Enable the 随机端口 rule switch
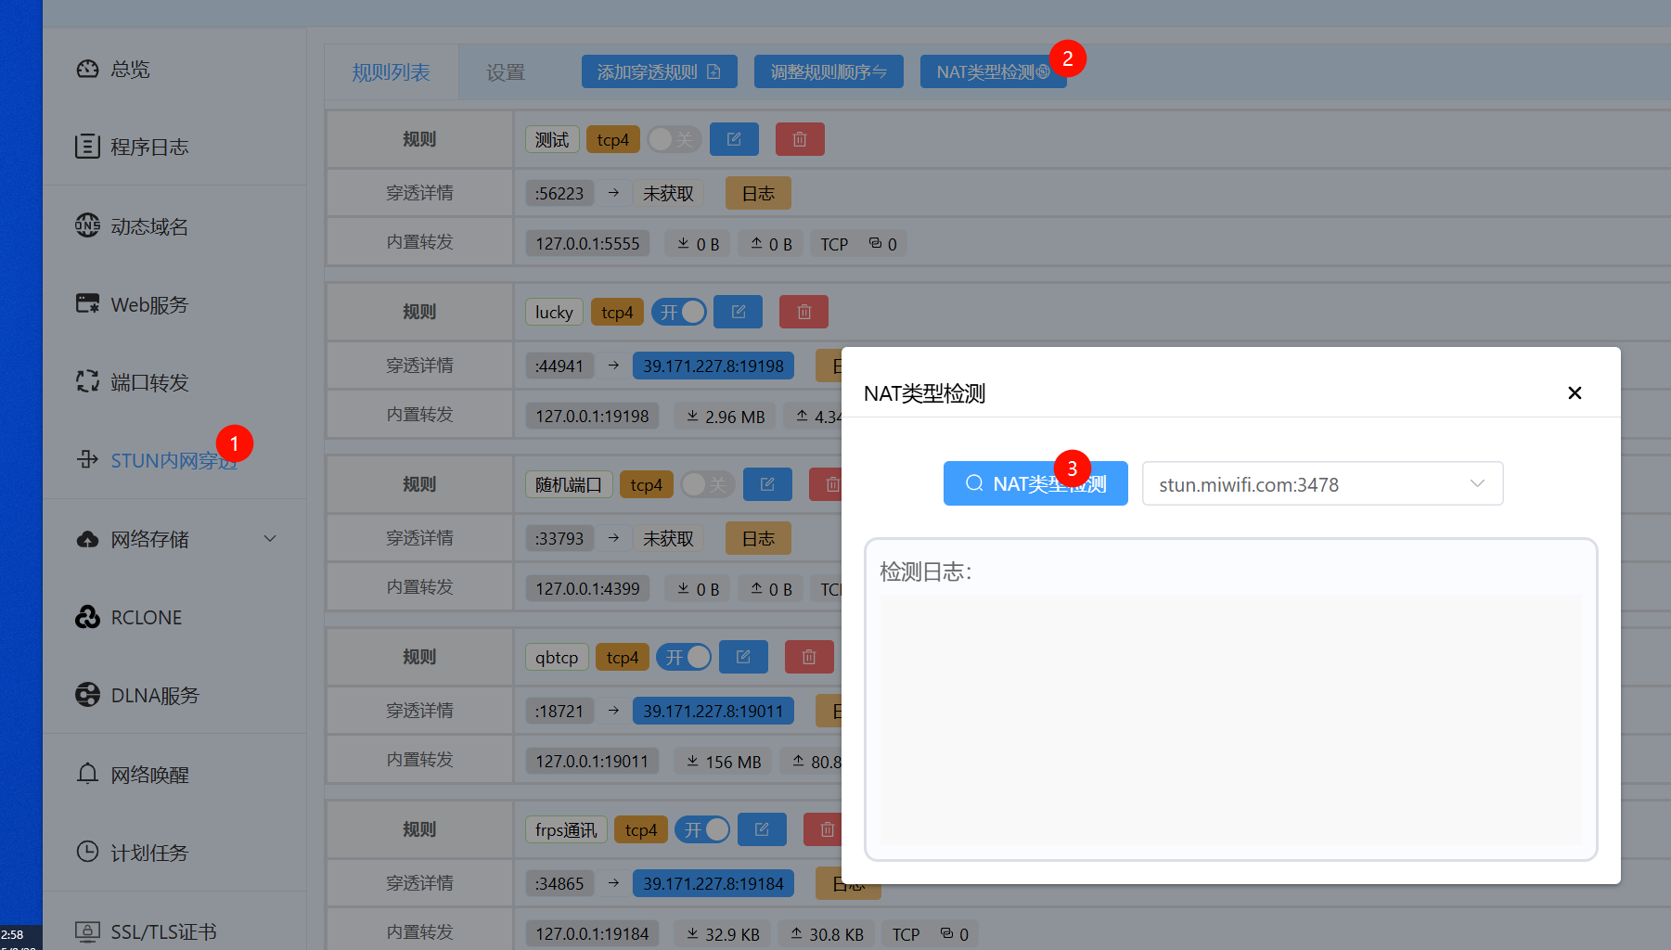 point(707,484)
